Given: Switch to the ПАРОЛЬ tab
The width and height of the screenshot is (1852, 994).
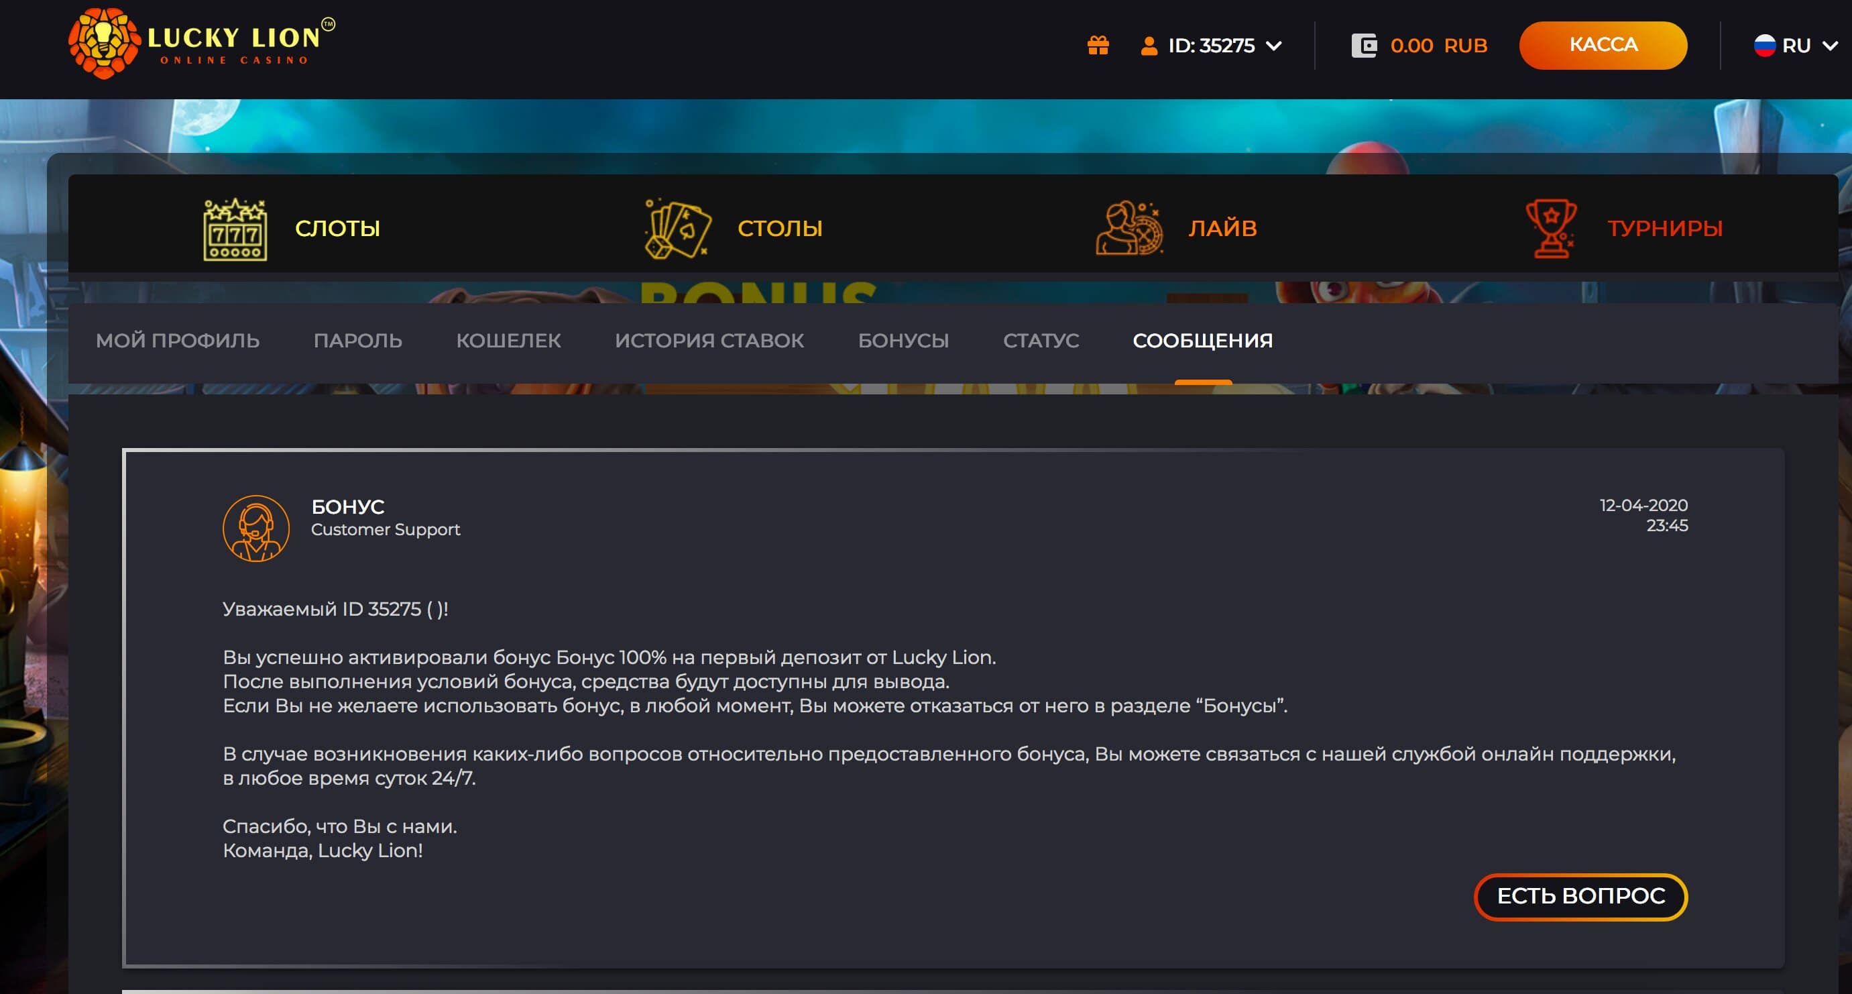Looking at the screenshot, I should pos(358,341).
